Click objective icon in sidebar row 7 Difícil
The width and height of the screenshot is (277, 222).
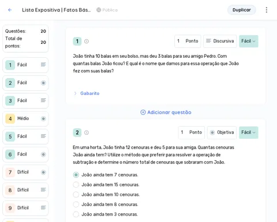click(43, 172)
